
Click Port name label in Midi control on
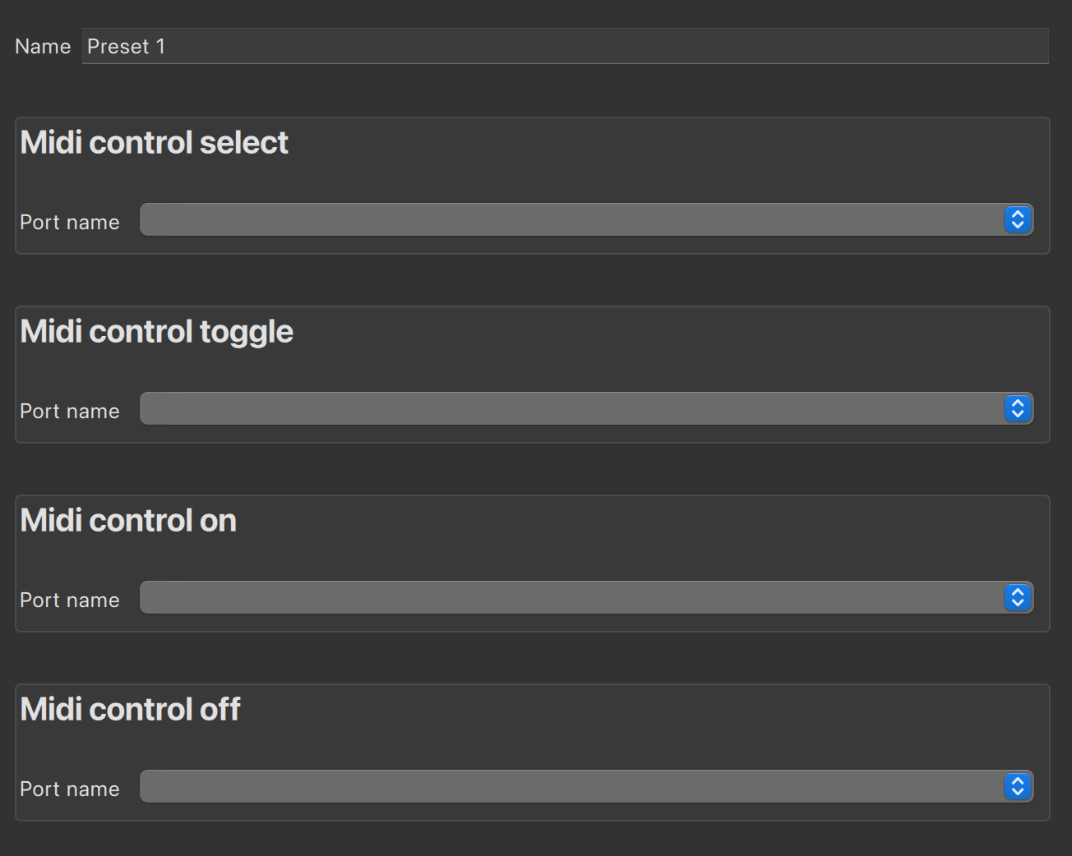click(x=70, y=601)
